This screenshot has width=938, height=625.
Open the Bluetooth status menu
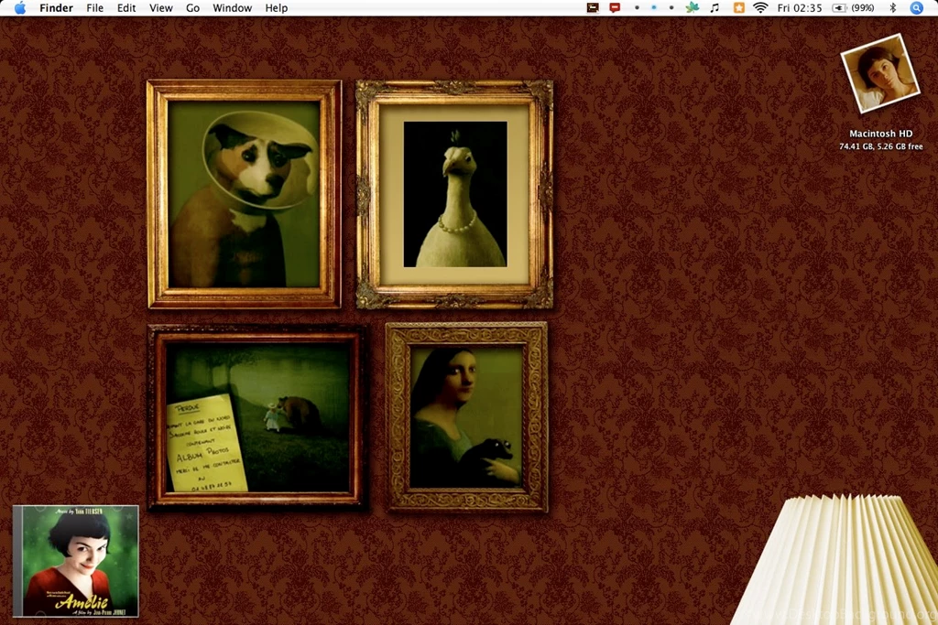point(892,7)
